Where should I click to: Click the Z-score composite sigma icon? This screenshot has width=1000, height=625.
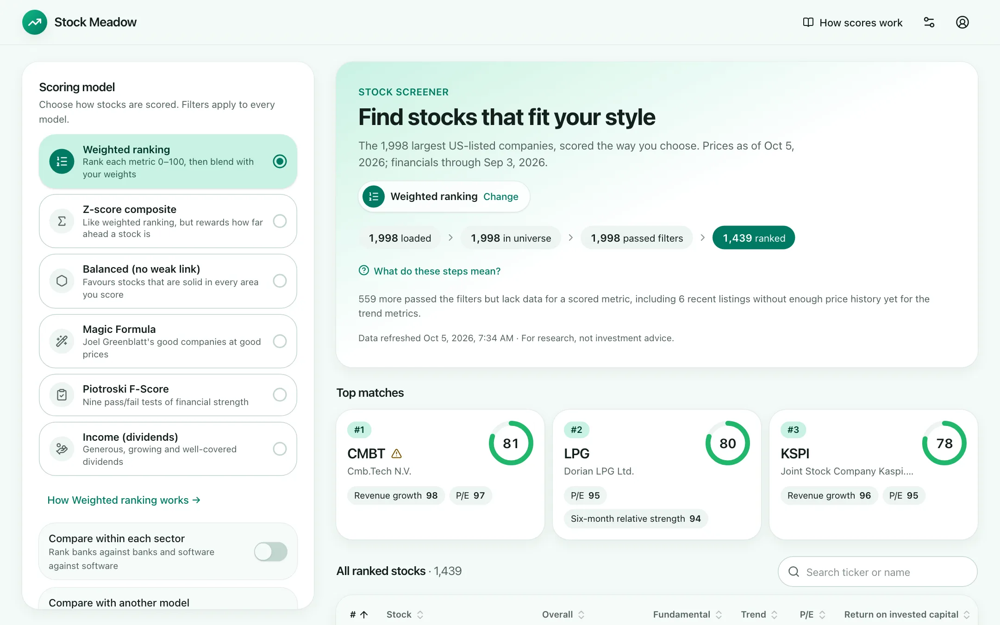click(x=62, y=221)
